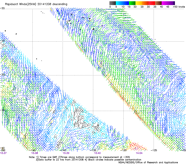Click the '-145' longitude label
Screen dimensions: 186x164
[32, 150]
